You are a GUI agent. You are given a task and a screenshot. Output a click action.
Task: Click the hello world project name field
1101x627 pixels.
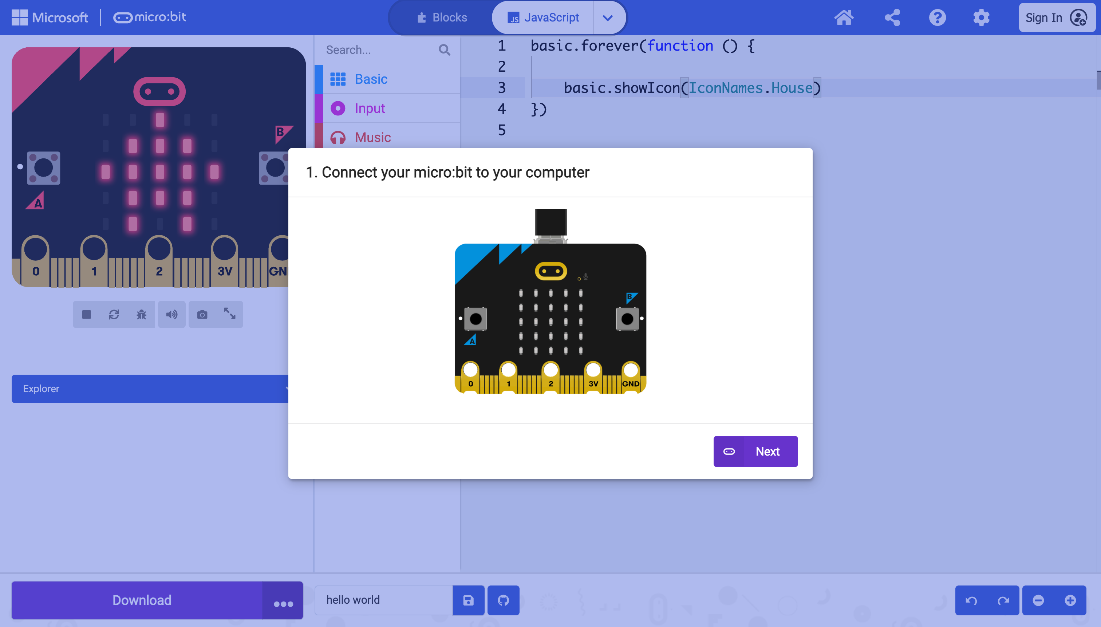pos(384,600)
